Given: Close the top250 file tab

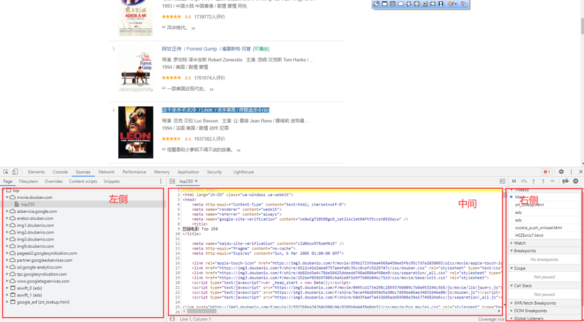Looking at the screenshot, I should click(x=196, y=181).
